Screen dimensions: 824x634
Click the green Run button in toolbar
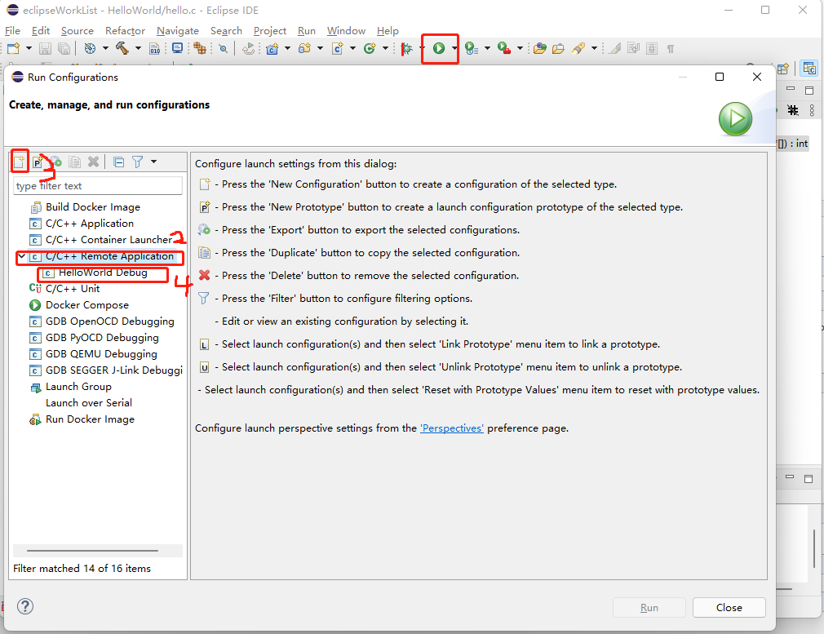439,48
